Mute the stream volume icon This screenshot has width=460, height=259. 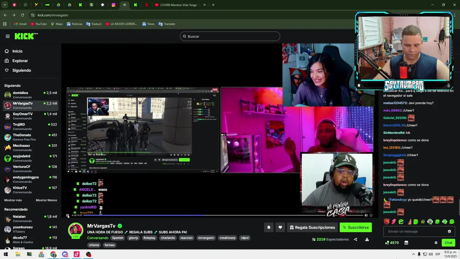coord(366,215)
